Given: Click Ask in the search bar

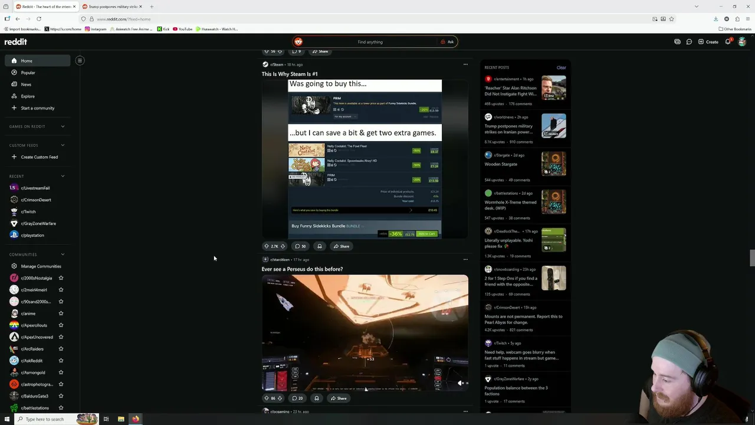Looking at the screenshot, I should click(x=447, y=42).
